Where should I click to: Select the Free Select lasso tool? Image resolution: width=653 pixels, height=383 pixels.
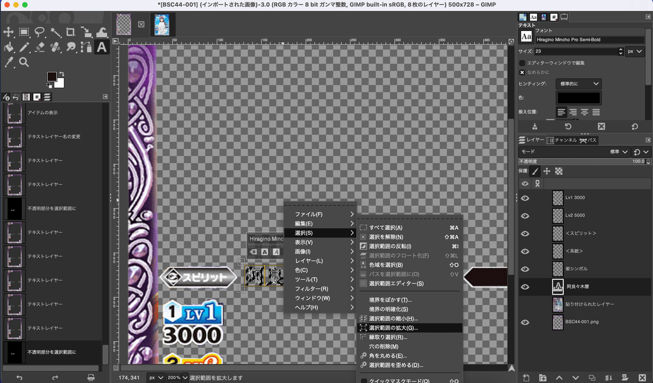(40, 32)
